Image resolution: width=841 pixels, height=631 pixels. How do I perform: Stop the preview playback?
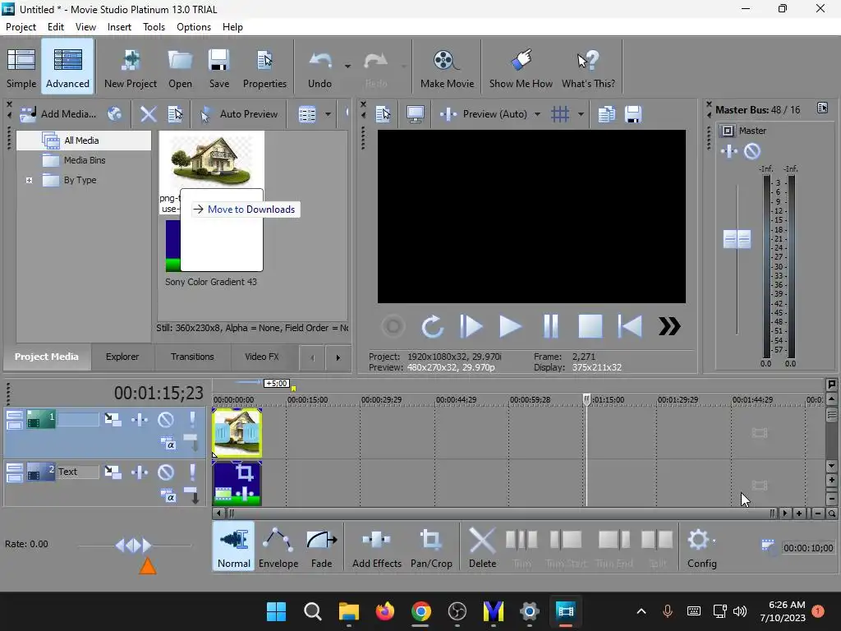coord(590,326)
